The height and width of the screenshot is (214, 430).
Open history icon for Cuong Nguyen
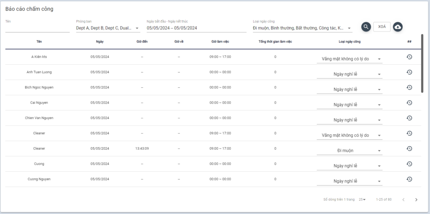[x=409, y=179]
